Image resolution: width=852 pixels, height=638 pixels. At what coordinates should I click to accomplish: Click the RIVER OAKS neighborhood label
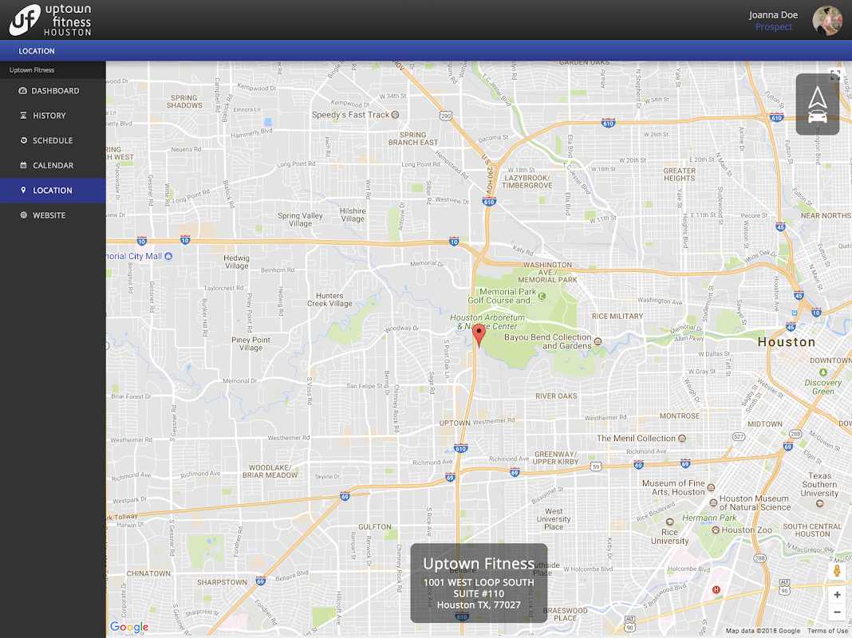point(556,396)
